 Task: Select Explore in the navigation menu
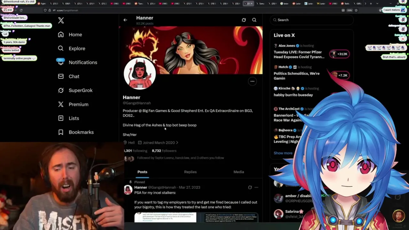(x=77, y=49)
